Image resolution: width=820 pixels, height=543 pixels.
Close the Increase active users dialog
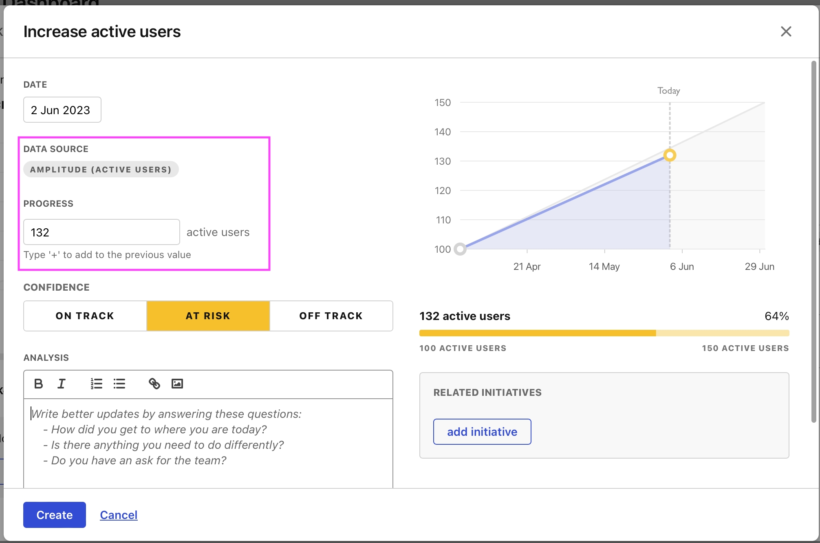(786, 31)
